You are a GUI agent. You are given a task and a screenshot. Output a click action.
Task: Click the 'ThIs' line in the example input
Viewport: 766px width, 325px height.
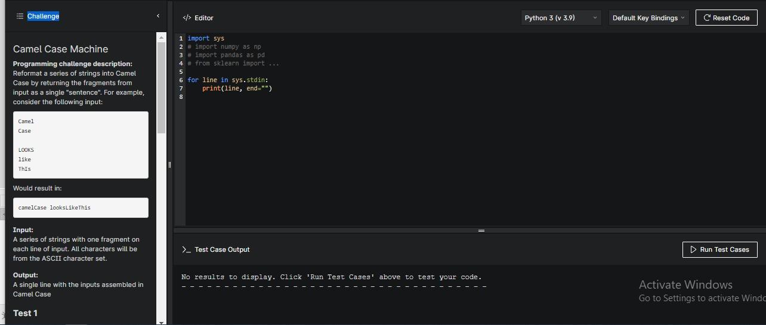pos(24,169)
